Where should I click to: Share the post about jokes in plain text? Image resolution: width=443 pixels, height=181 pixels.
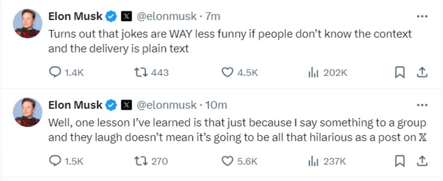click(422, 73)
